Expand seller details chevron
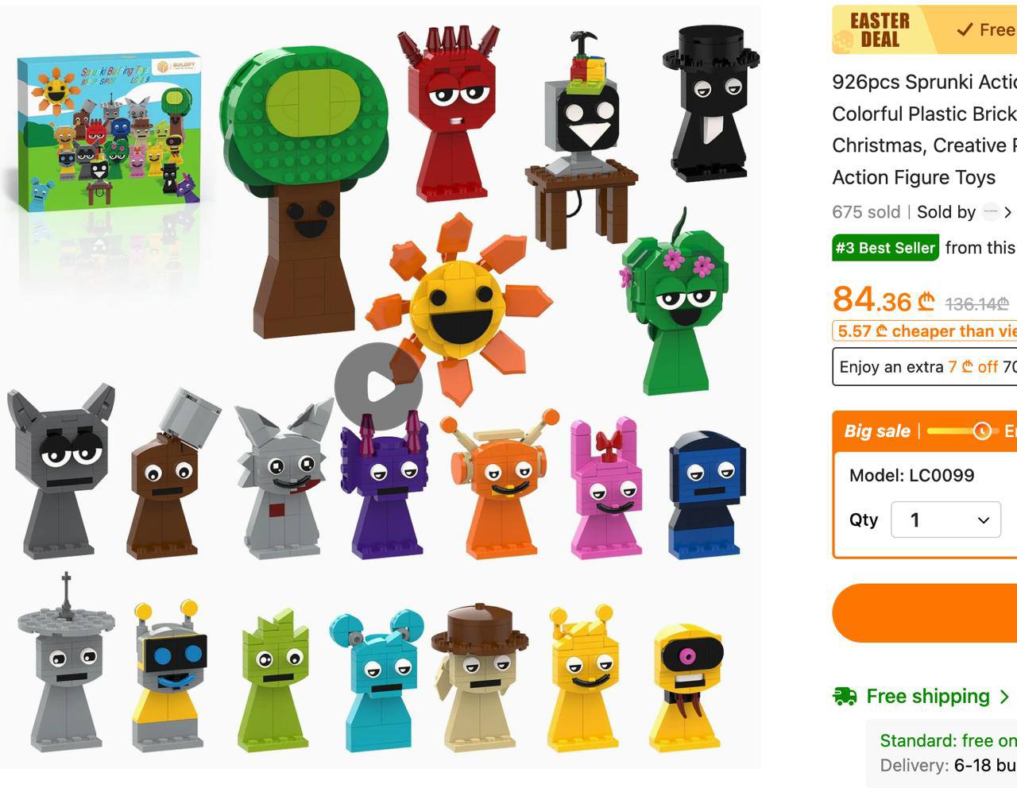Screen dimensions: 1017x788 pos(1007,212)
